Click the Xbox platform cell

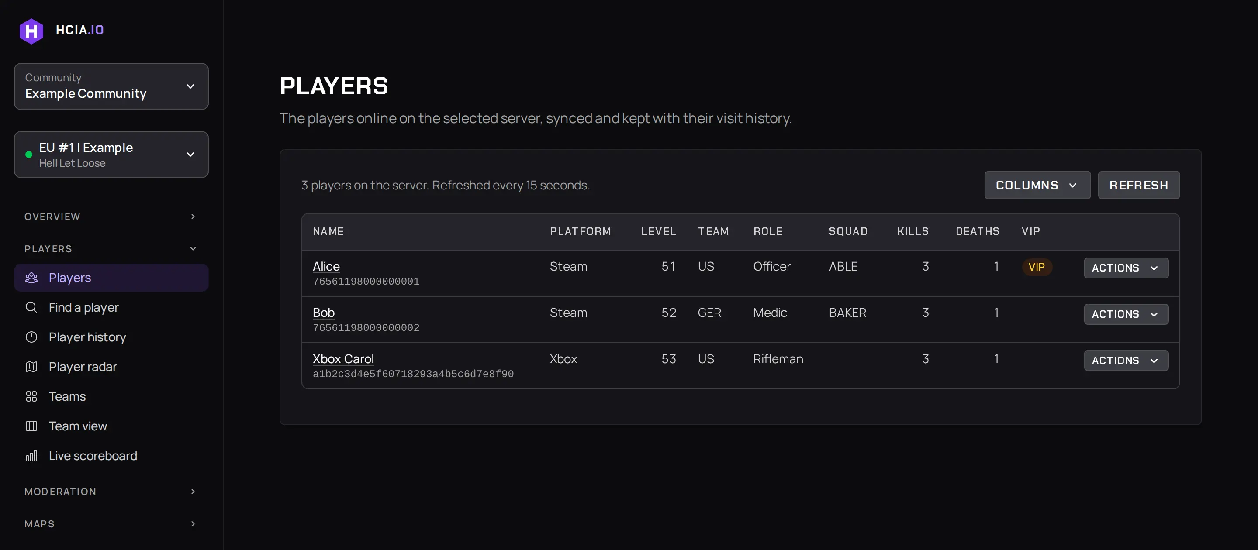point(563,359)
